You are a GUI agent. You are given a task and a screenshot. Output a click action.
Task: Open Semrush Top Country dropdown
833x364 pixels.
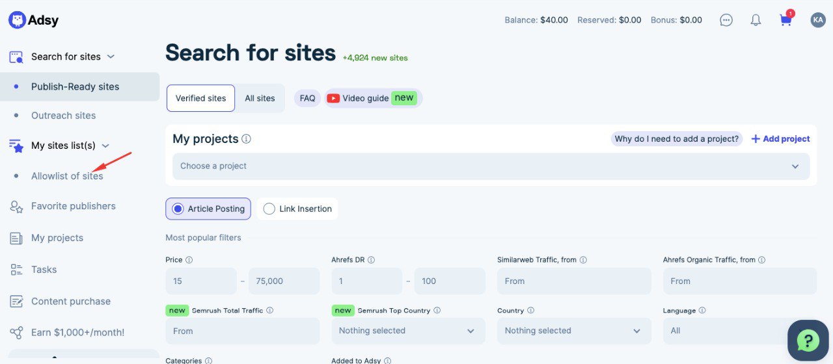[408, 331]
